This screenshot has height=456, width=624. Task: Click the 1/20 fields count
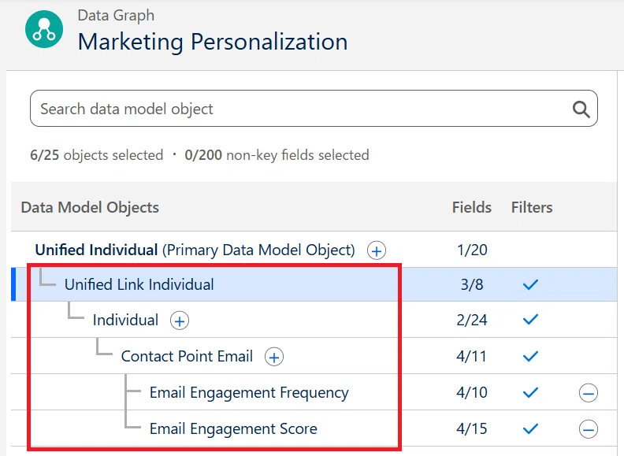(472, 250)
